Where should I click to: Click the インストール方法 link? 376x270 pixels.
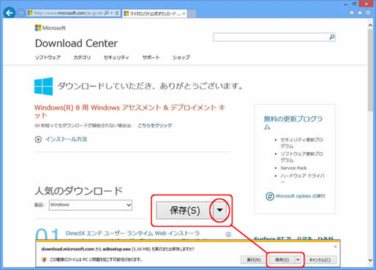tap(66, 139)
